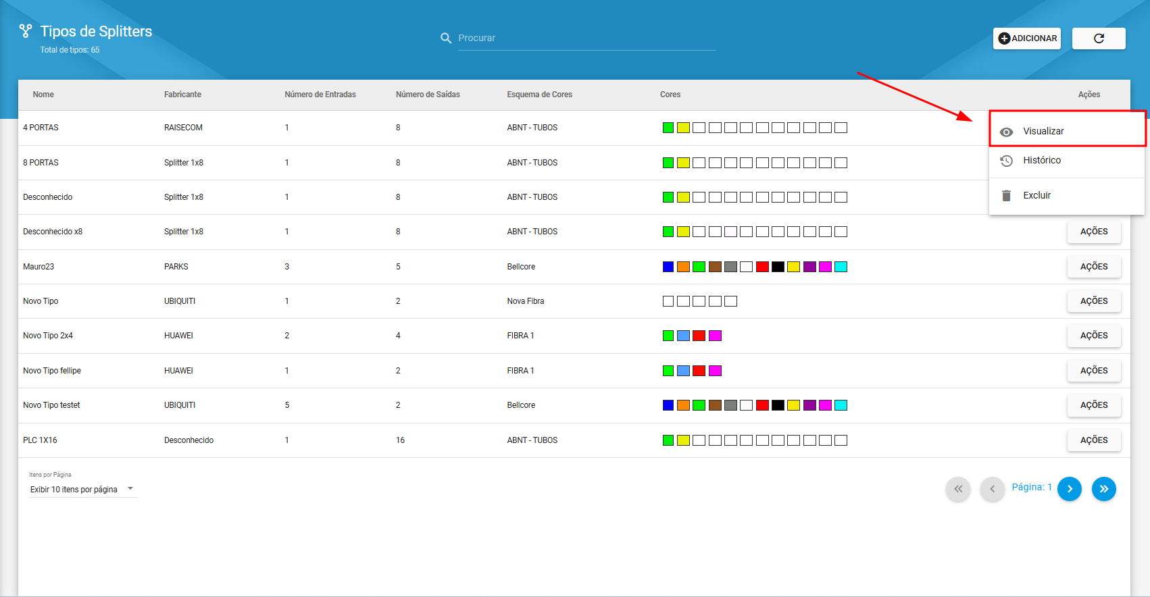The image size is (1150, 597).
Task: Click the search magnifier icon
Action: 446,38
